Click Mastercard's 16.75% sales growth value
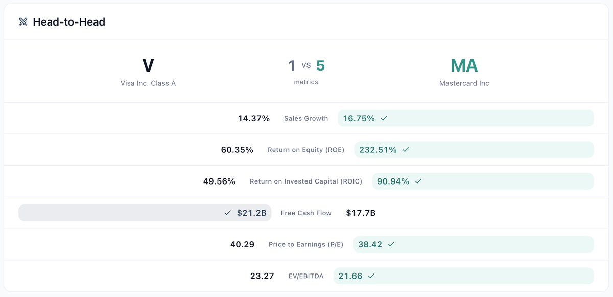 pos(359,118)
